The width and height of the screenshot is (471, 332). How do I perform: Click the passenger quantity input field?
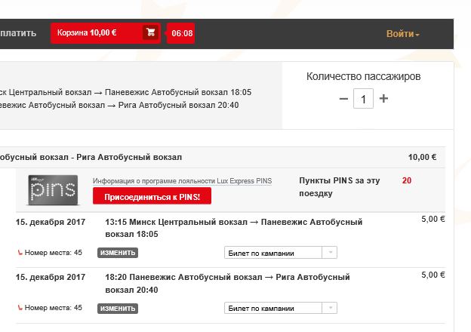(x=364, y=99)
